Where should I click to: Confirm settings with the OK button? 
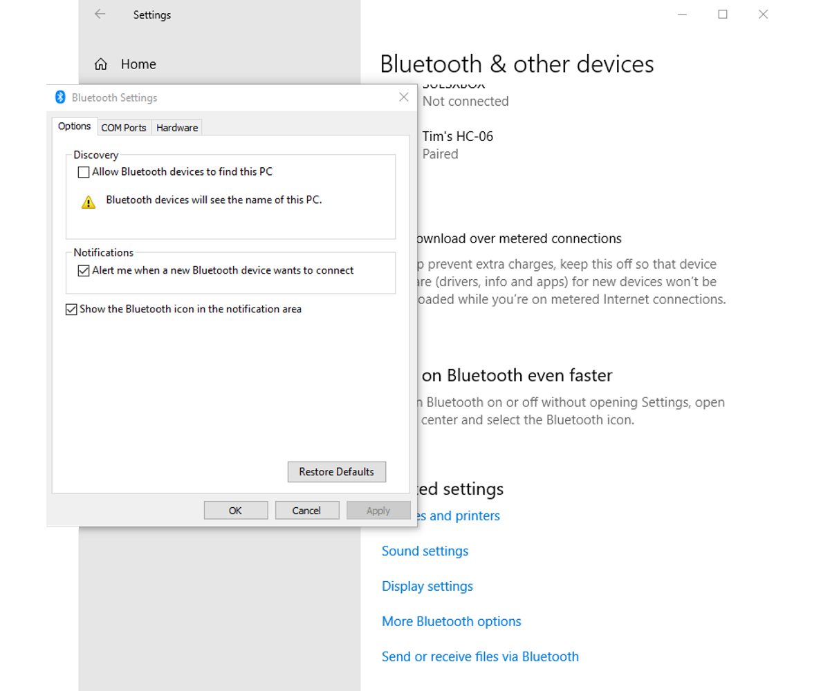click(x=235, y=510)
